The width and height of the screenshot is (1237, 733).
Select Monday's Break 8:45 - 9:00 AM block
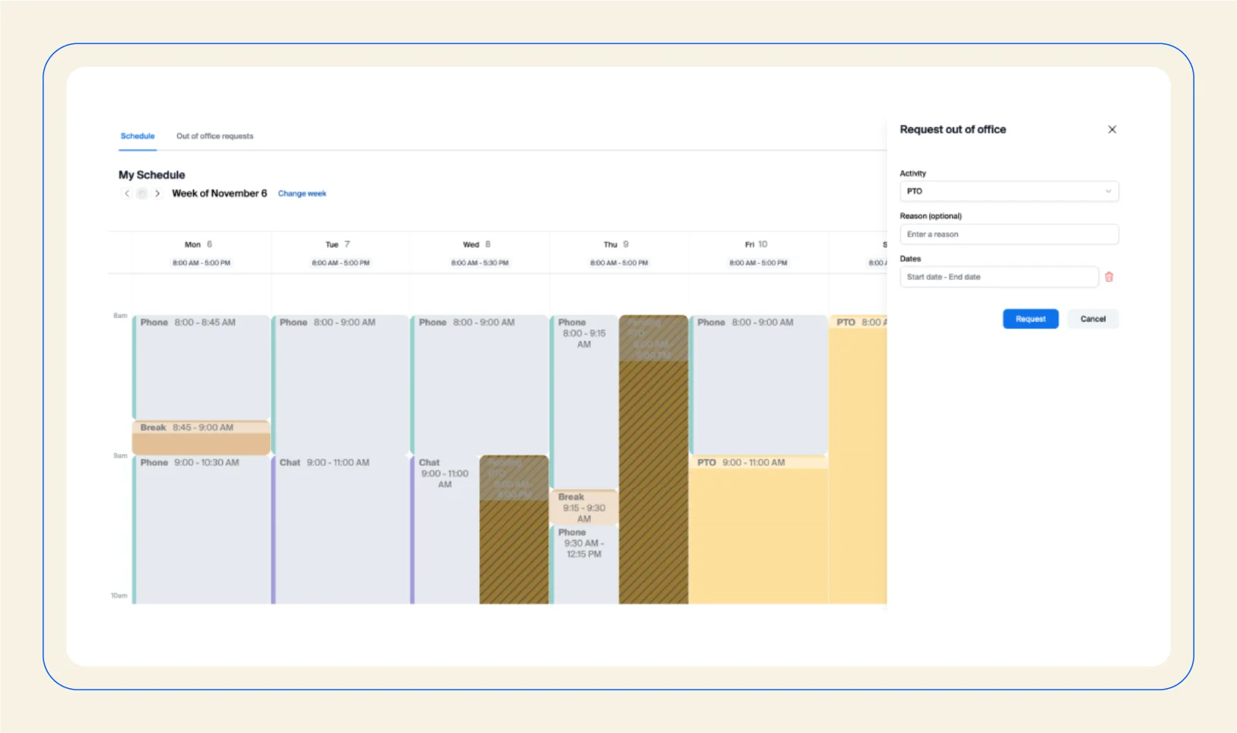click(x=201, y=437)
